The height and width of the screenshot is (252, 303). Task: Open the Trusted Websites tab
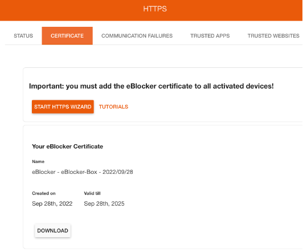click(x=273, y=36)
